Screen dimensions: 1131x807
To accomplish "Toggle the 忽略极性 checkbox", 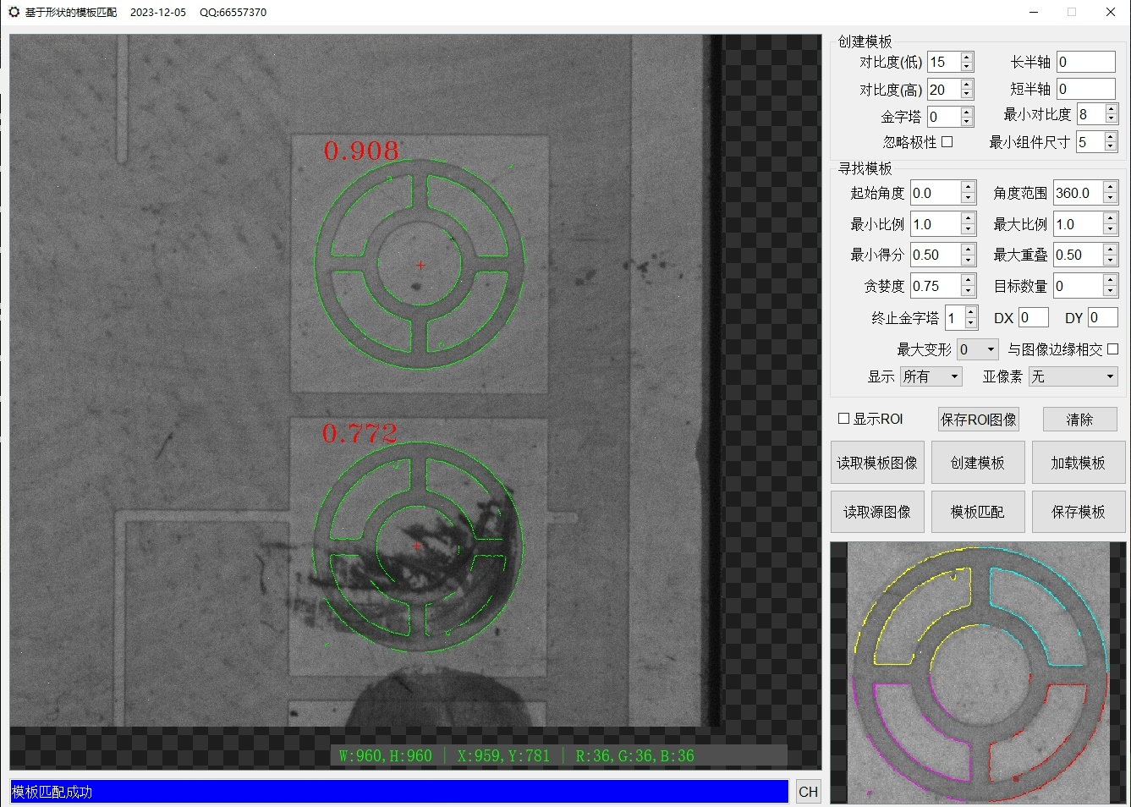I will (947, 142).
